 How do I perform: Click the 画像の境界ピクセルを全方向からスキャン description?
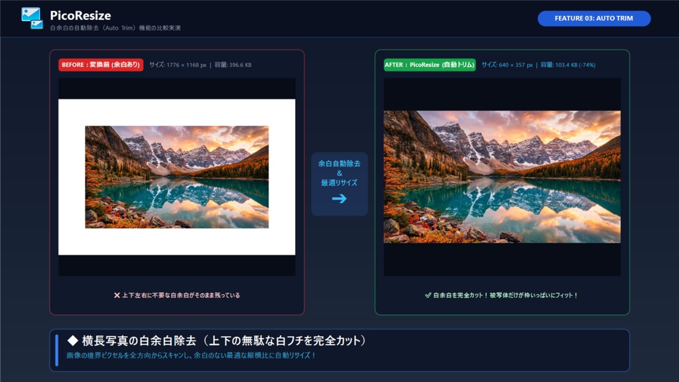pyautogui.click(x=191, y=355)
